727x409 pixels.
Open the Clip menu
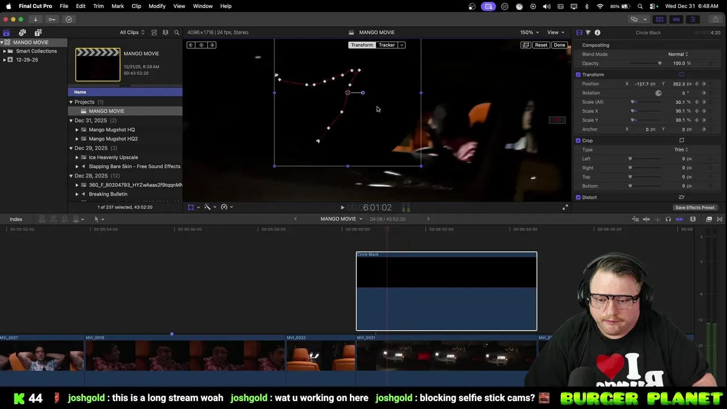click(136, 6)
